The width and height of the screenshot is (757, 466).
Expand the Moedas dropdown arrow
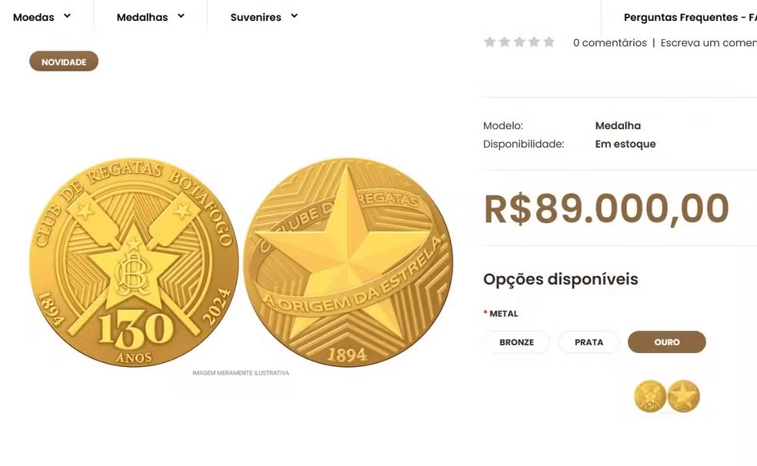click(x=67, y=16)
